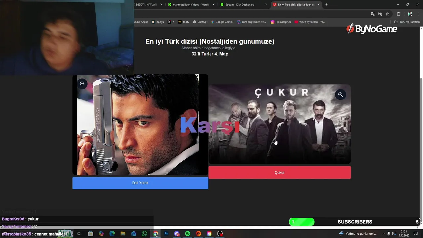
Task: Open Microsoft Store from the taskbar
Action: (90, 234)
